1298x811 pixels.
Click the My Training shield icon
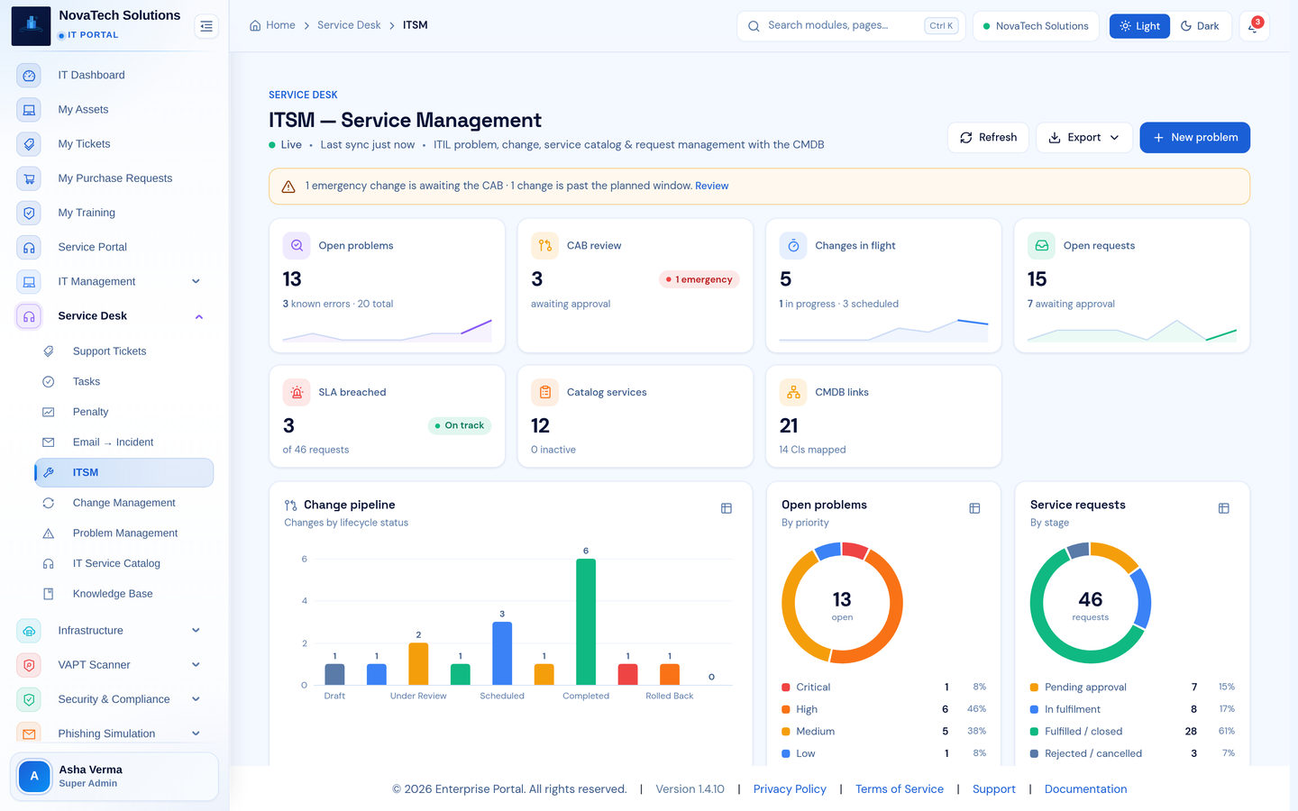[29, 213]
